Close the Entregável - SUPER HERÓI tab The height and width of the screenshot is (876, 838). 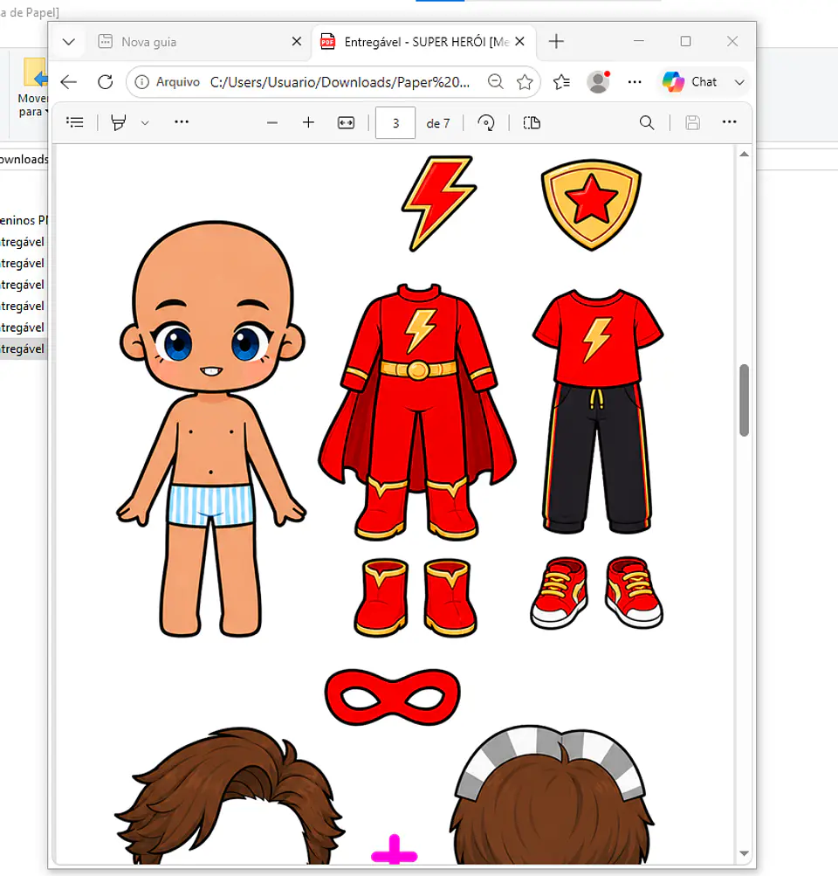point(519,41)
